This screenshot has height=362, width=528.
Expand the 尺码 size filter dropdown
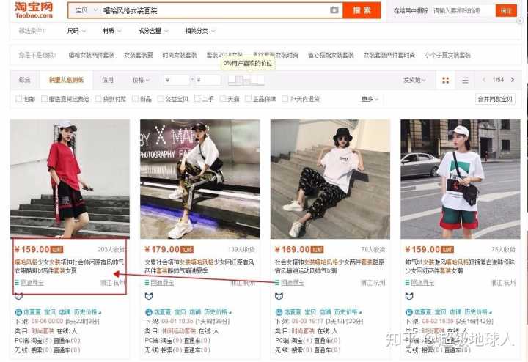pos(76,31)
